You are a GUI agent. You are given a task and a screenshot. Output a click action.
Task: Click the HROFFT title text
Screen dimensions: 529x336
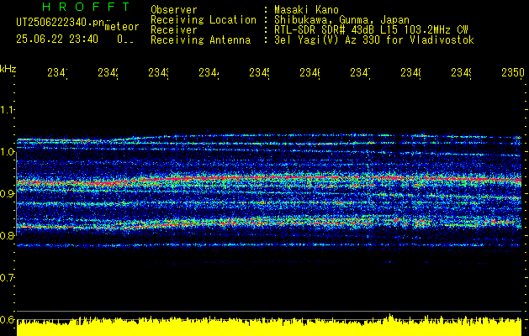[x=86, y=7]
